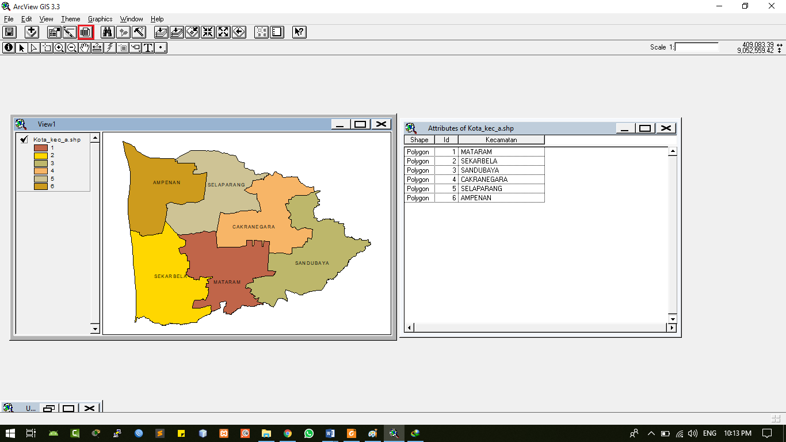Select the Measure ruler tool
Viewport: 786px width, 442px height.
coord(97,48)
